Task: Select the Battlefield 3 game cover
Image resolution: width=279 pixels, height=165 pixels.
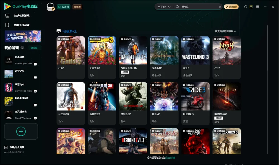Action: (x=133, y=50)
